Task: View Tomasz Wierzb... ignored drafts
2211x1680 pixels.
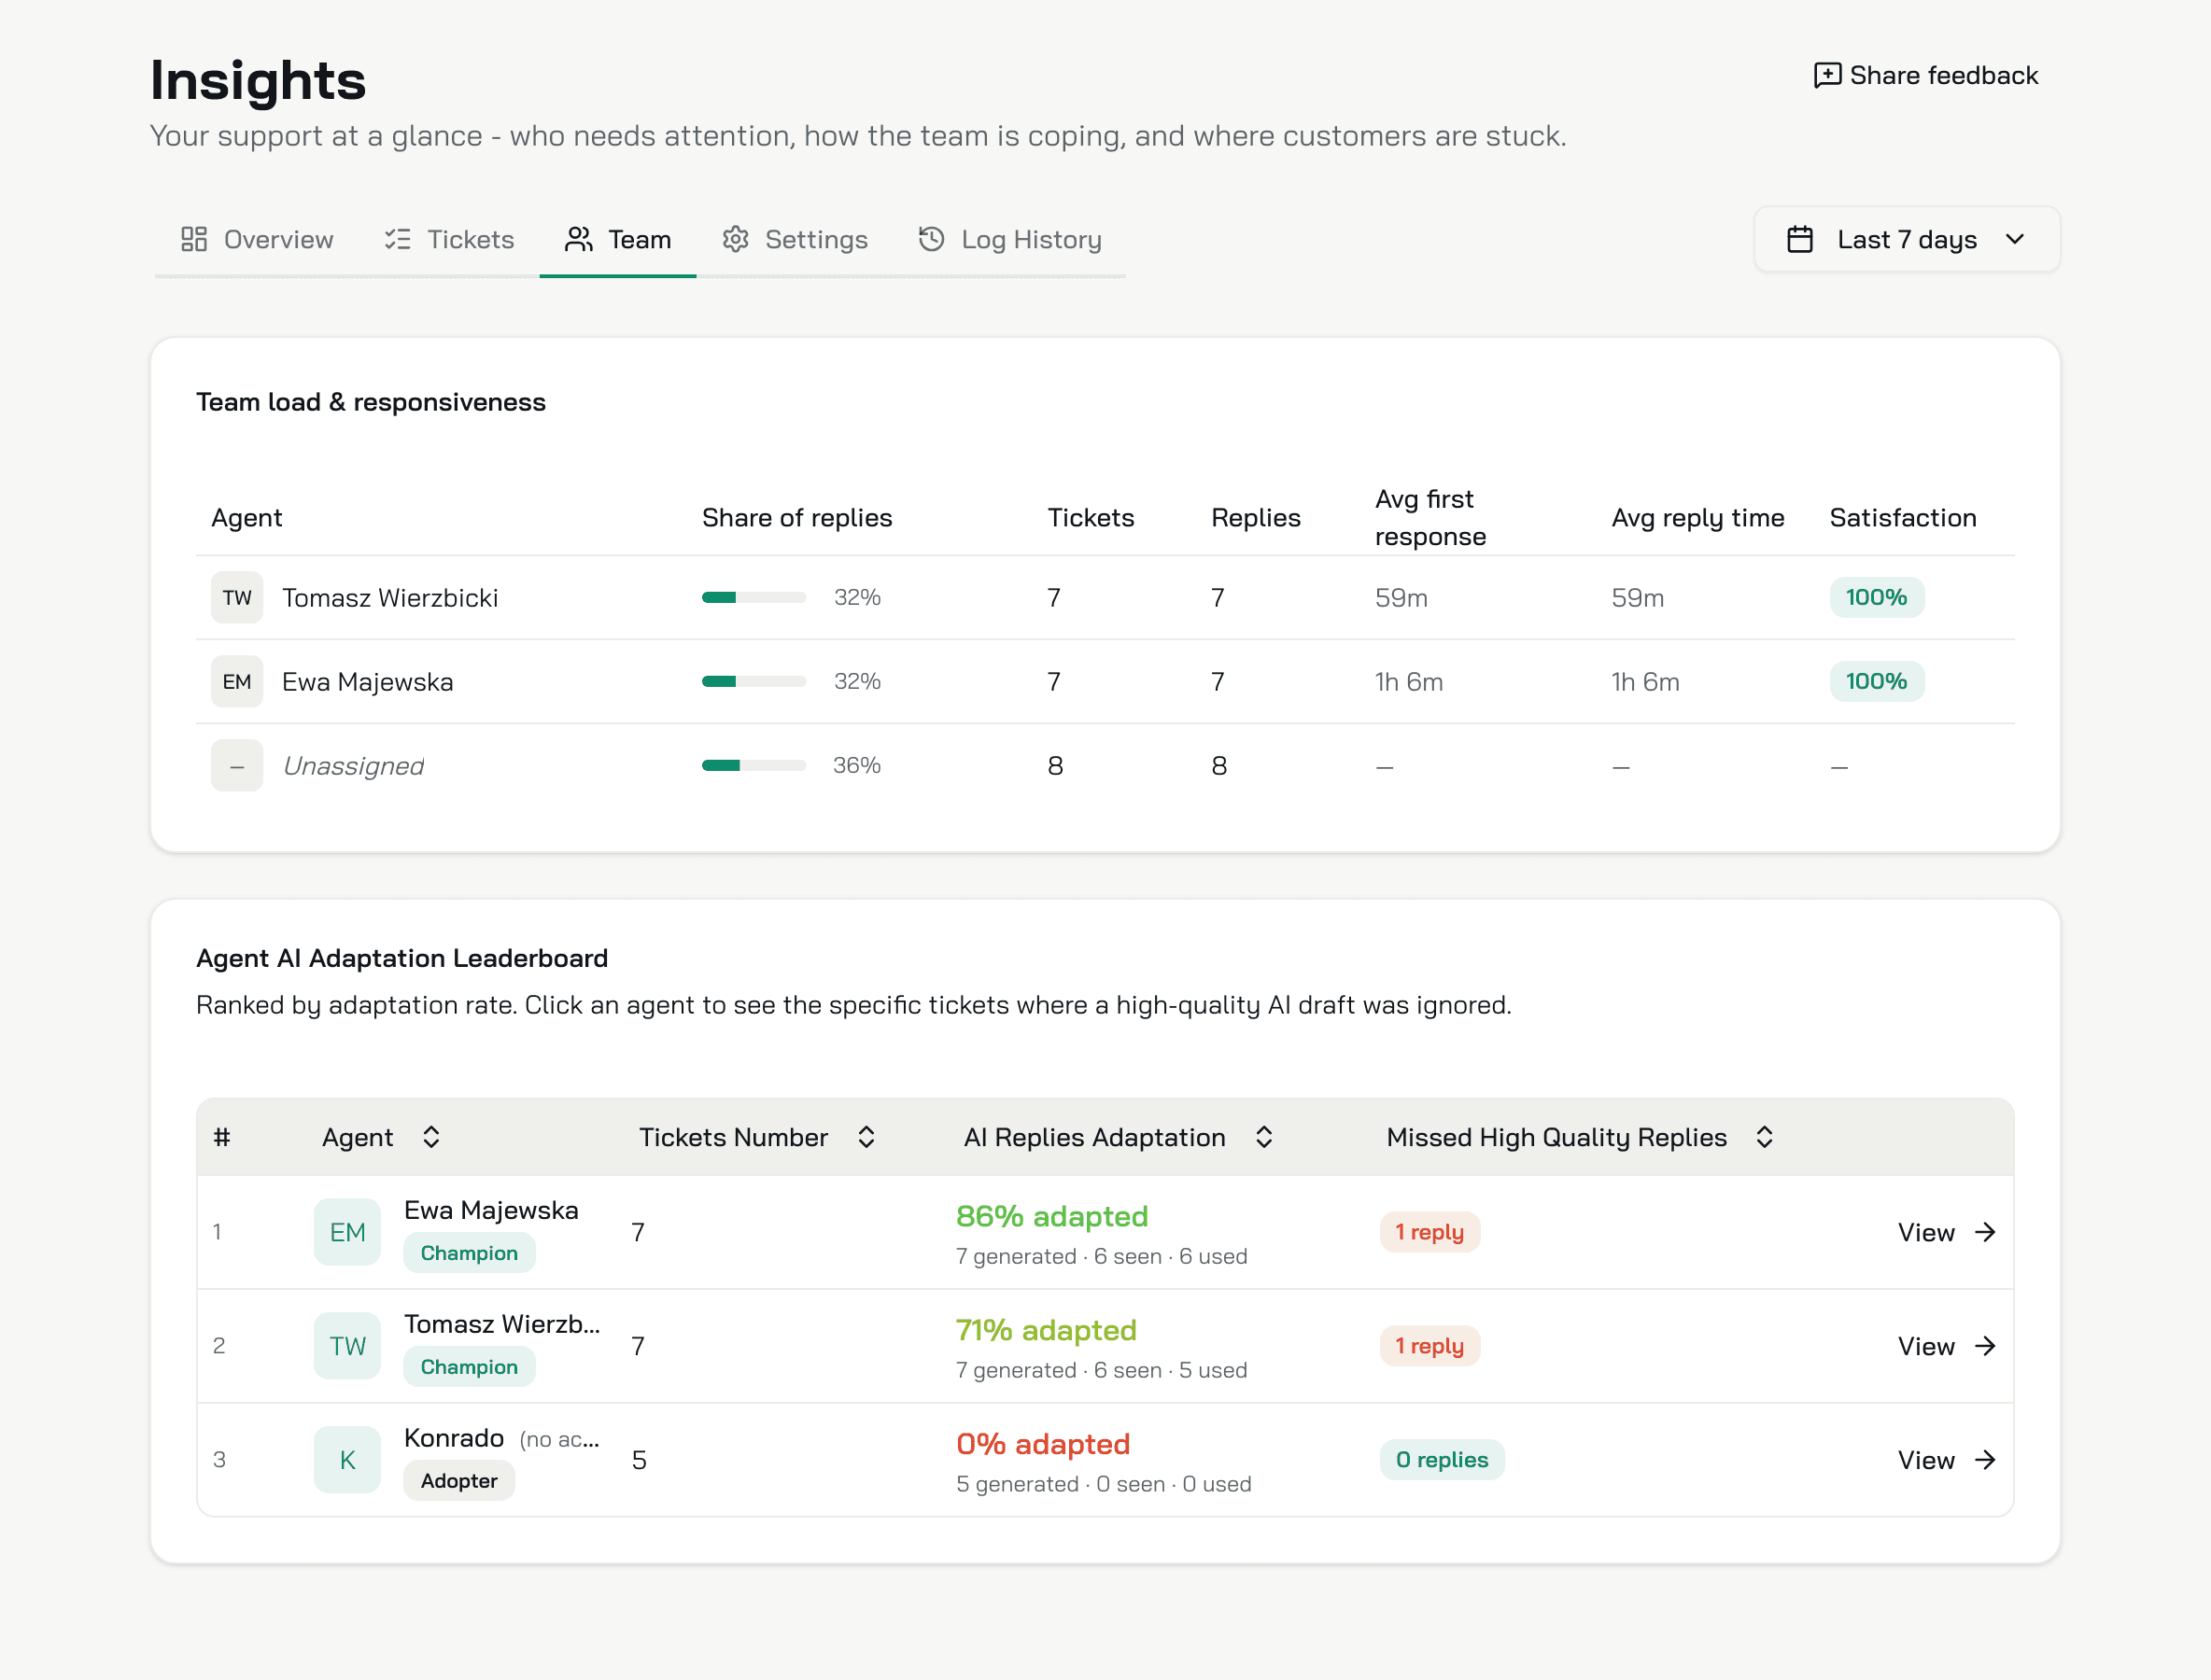Action: pos(1946,1346)
